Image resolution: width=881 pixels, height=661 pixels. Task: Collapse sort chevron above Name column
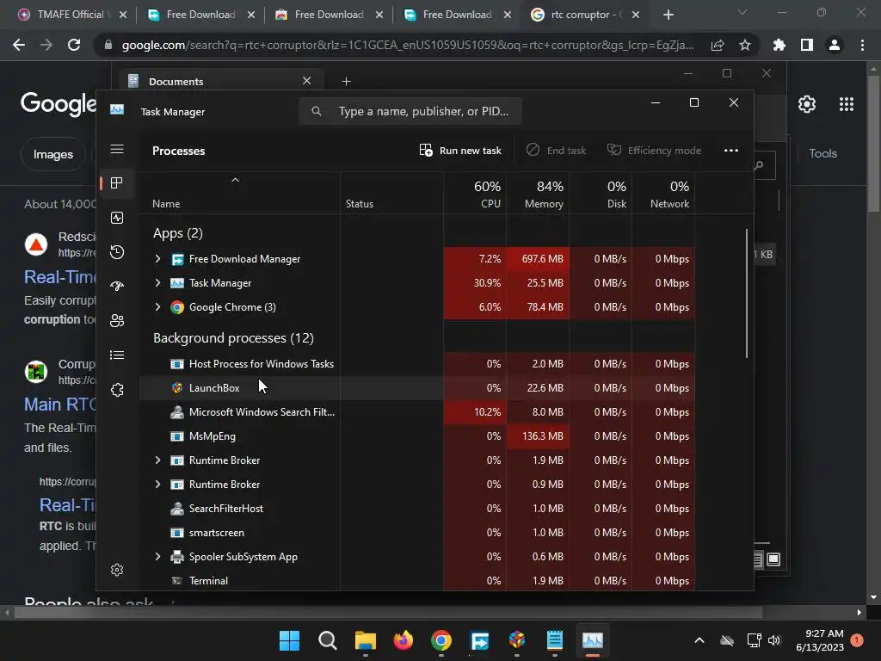click(x=236, y=180)
